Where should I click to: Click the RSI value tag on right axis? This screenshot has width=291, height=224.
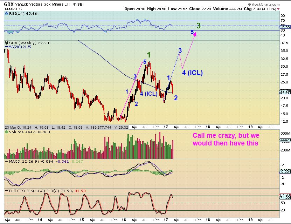(x=285, y=27)
